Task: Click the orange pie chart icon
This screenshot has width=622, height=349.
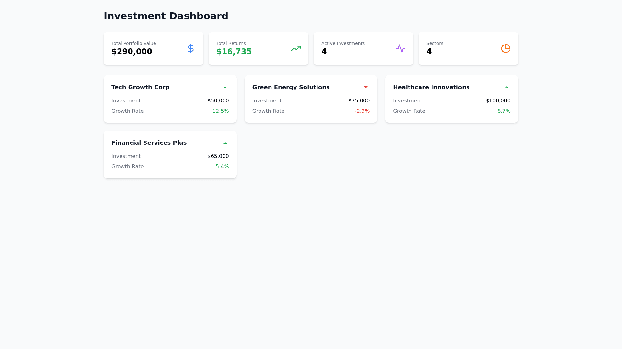Action: [505, 48]
